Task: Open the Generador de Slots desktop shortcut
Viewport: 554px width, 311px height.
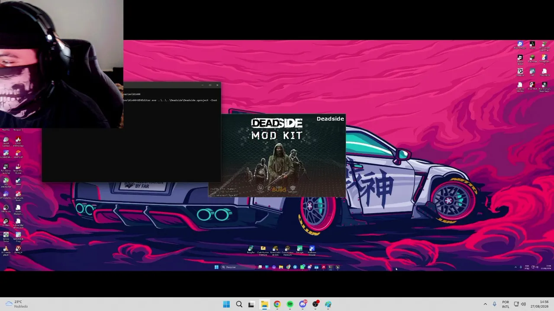Action: click(275, 251)
